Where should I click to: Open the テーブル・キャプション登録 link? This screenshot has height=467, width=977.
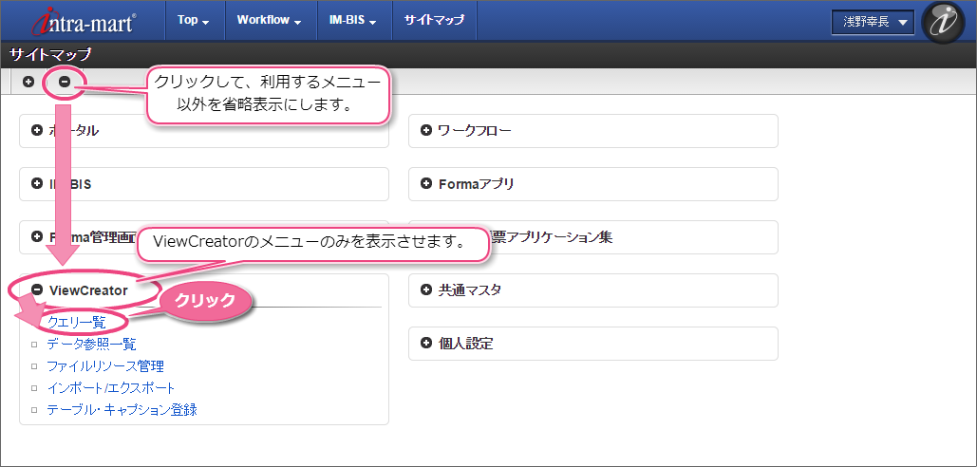pyautogui.click(x=122, y=410)
